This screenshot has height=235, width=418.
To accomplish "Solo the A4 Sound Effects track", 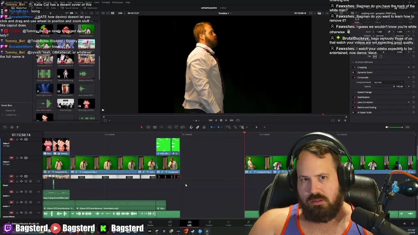I will coord(26,213).
